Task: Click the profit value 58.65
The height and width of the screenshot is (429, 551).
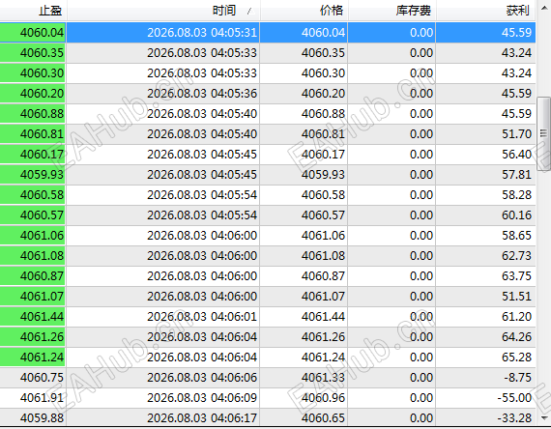Action: click(x=516, y=236)
